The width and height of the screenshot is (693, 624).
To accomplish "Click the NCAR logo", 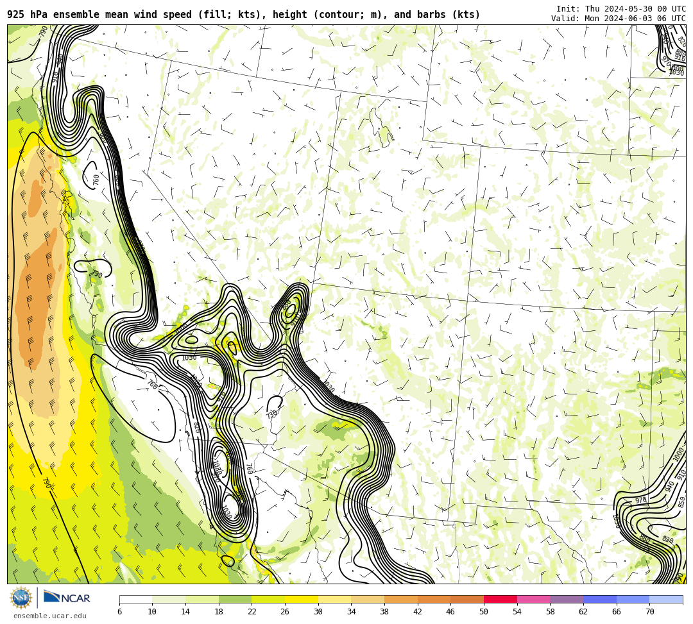I will pyautogui.click(x=67, y=598).
